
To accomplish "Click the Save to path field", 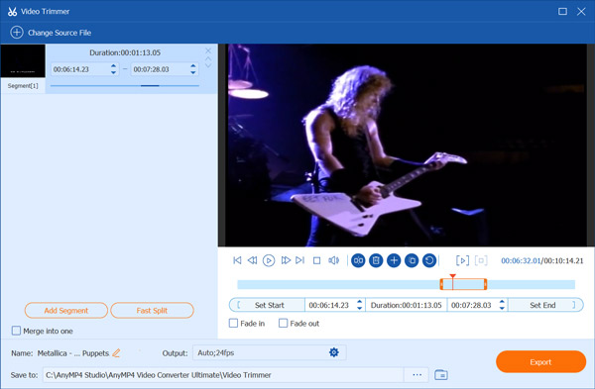I will point(223,375).
